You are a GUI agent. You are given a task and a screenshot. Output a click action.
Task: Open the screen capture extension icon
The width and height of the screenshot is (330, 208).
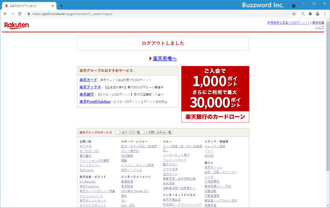click(x=303, y=14)
